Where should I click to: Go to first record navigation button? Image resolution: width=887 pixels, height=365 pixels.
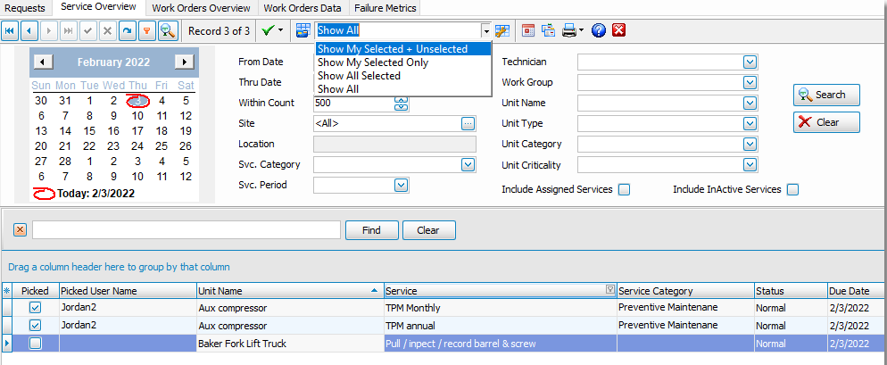pos(10,30)
